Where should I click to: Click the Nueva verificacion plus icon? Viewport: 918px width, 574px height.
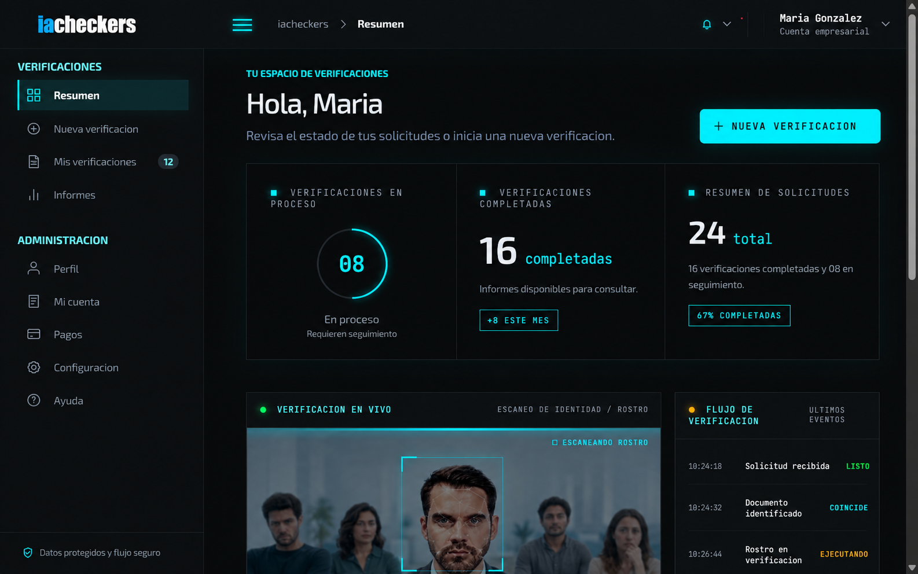click(x=34, y=129)
